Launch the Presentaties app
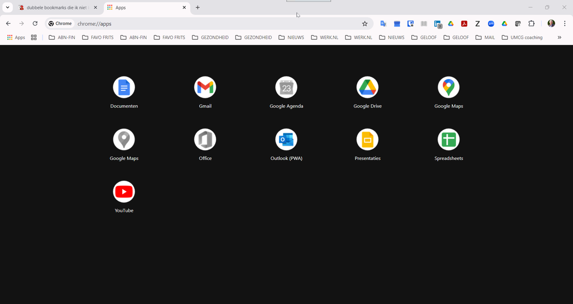Viewport: 573px width, 304px height. point(368,140)
